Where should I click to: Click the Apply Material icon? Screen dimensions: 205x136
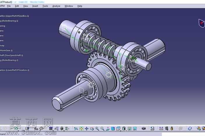tap(199, 128)
